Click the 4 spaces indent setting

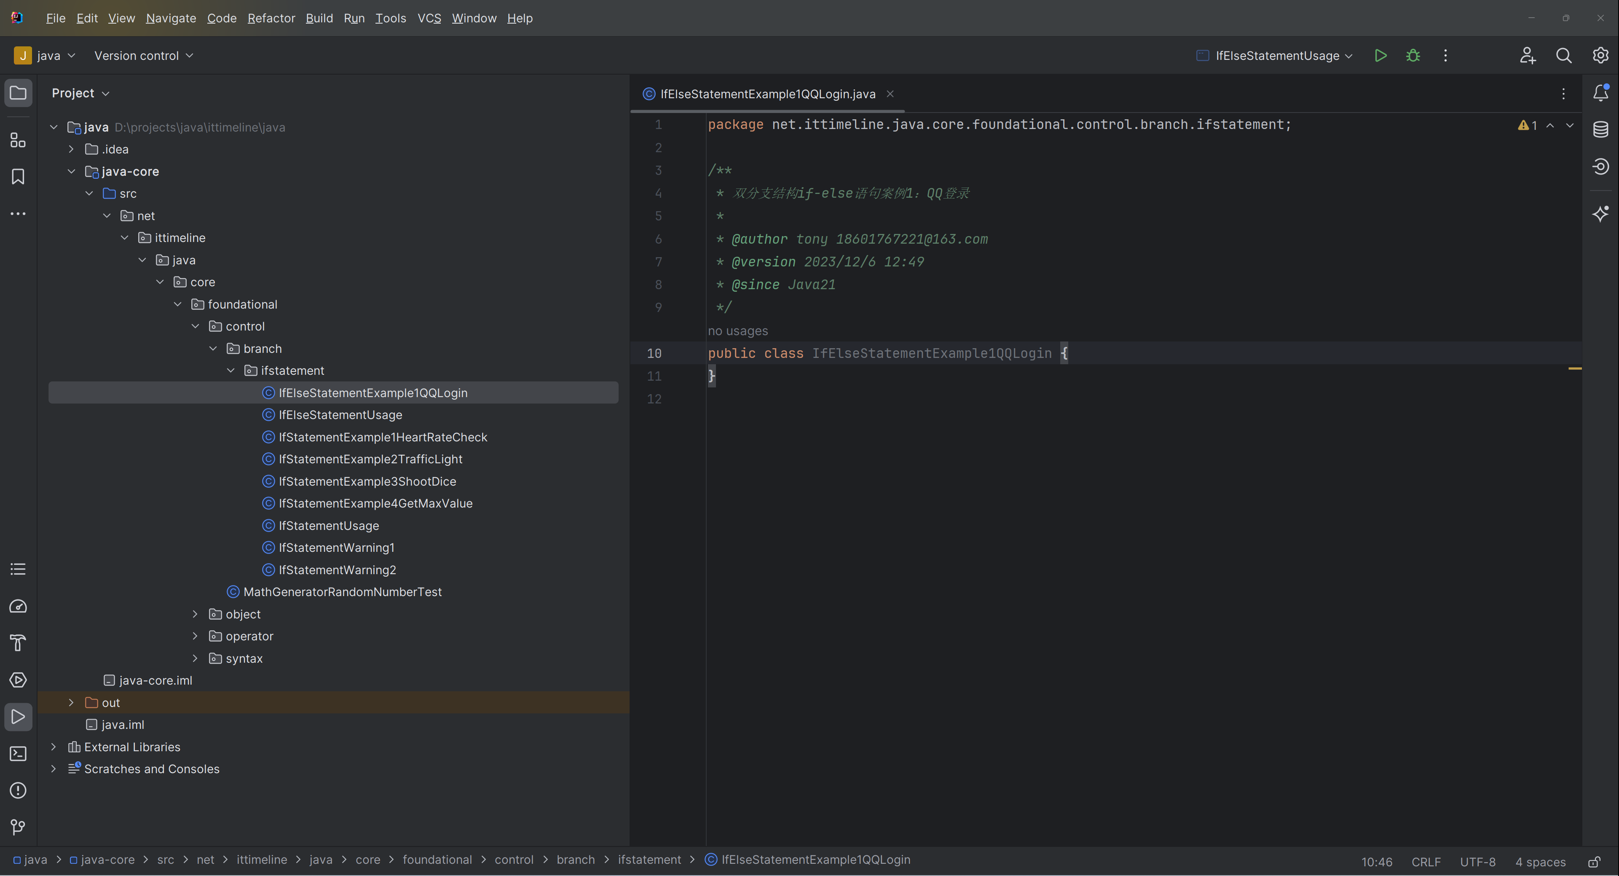pos(1541,862)
